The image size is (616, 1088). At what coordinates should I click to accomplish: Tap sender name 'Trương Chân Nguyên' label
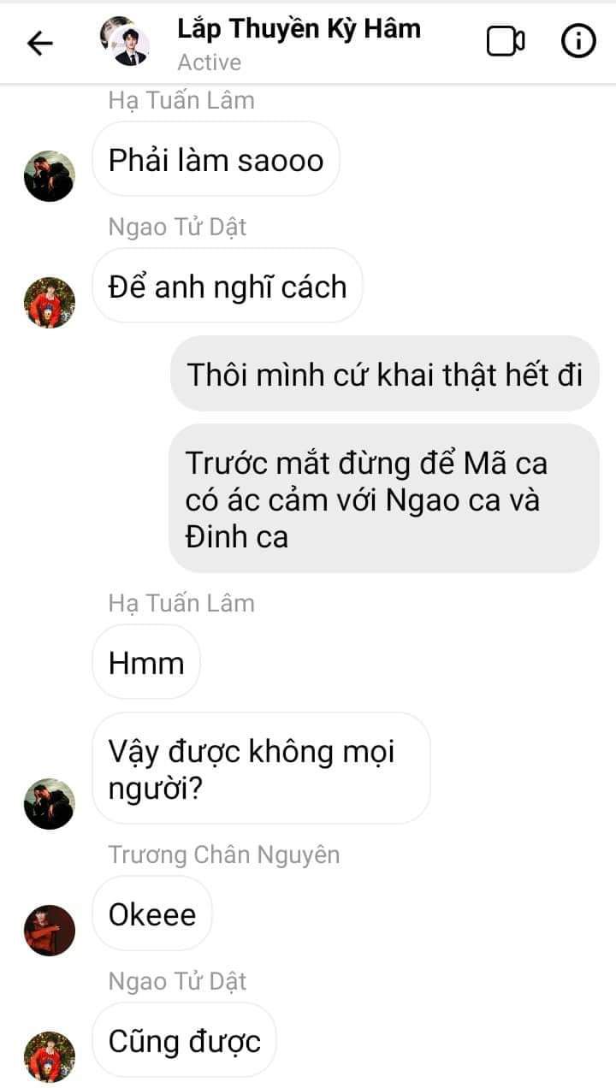tap(224, 854)
